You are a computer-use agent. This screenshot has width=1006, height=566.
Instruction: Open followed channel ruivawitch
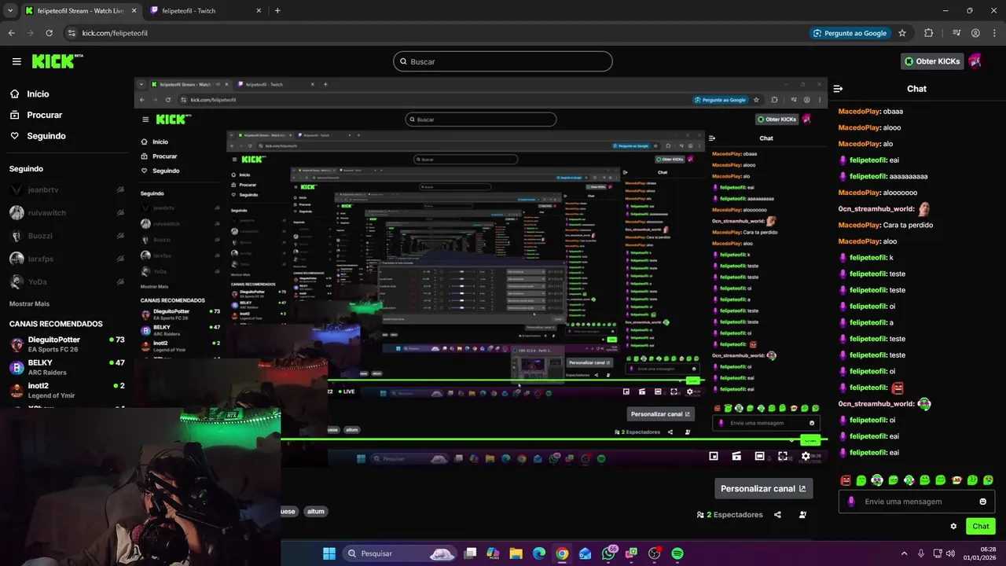tap(67, 213)
